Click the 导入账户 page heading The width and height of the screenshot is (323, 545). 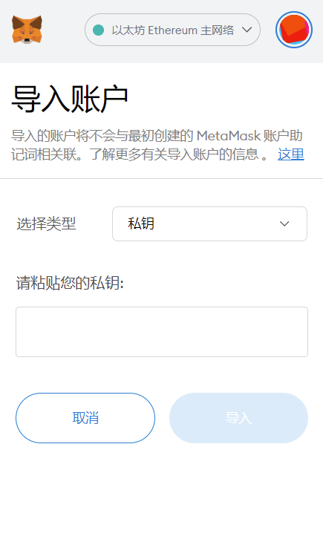click(x=70, y=99)
